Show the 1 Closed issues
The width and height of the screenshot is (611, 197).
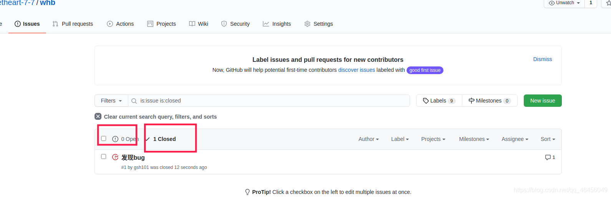click(x=161, y=139)
